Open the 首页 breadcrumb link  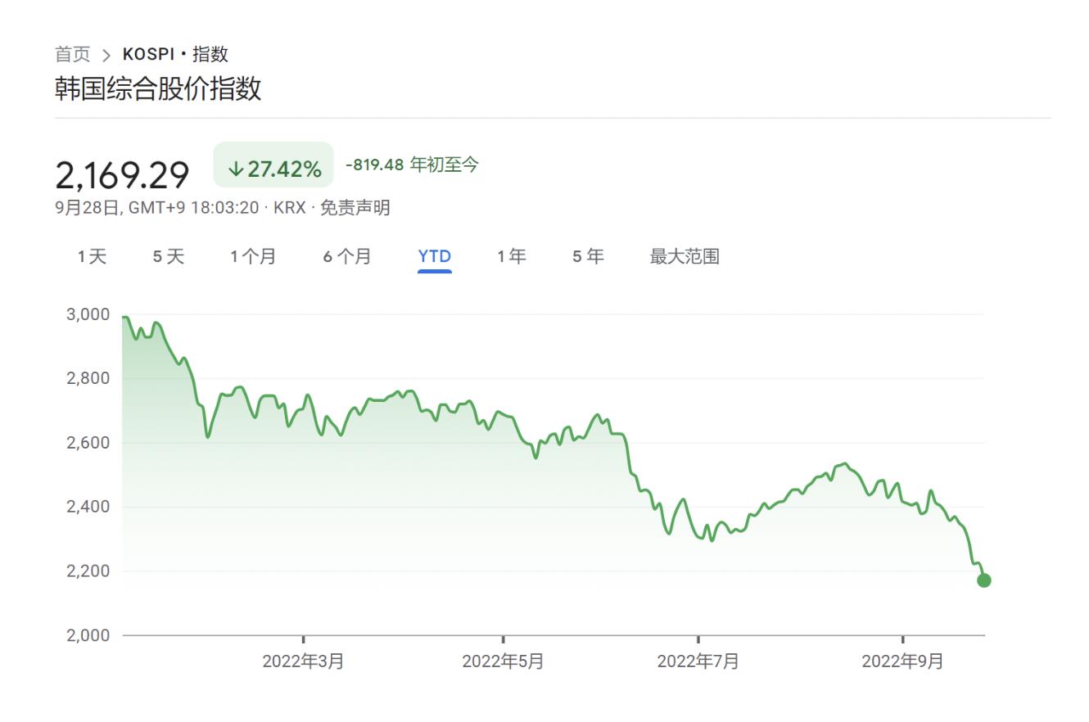point(72,55)
